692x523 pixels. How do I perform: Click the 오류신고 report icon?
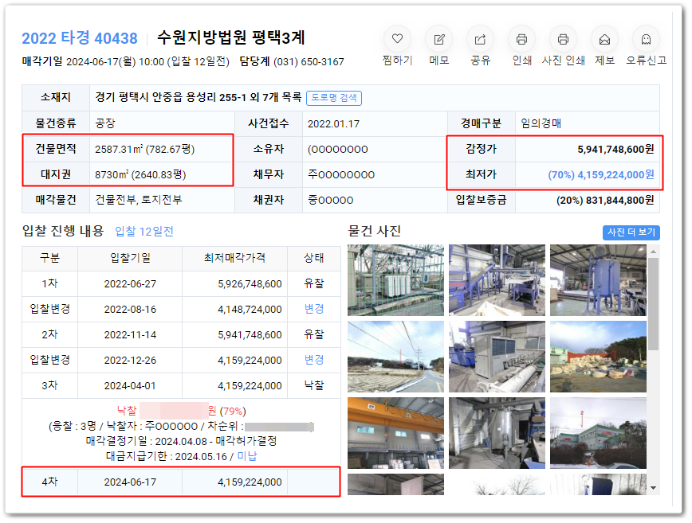(646, 39)
